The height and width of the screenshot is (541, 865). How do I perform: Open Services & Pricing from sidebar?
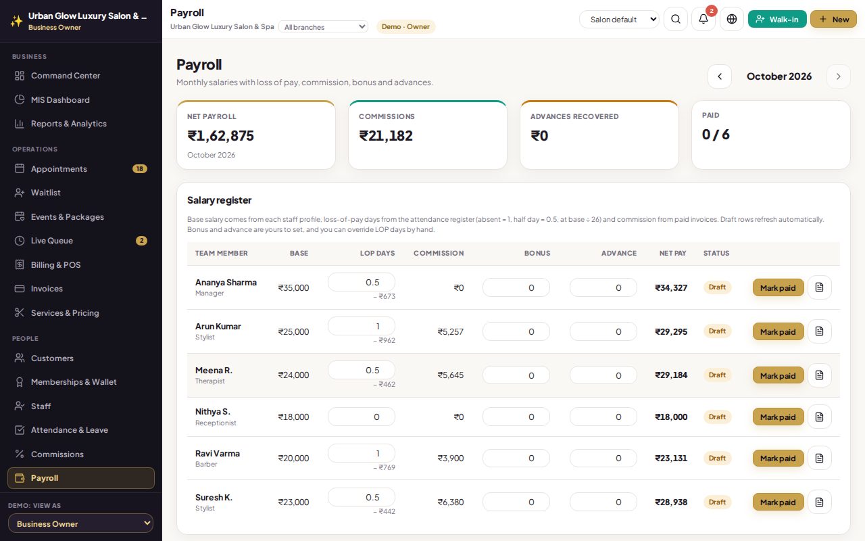[x=81, y=312]
